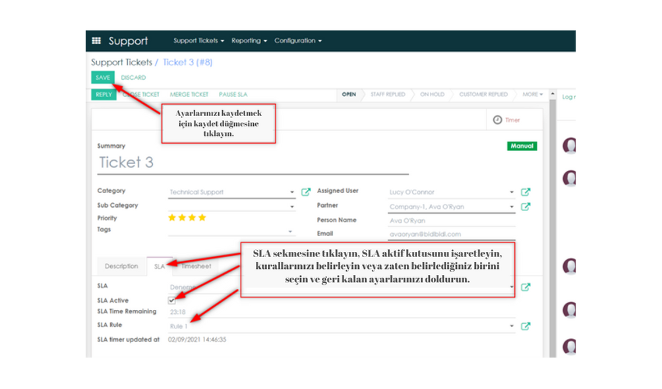Viewport: 662px width, 389px height.
Task: Toggle the SLA Active checkbox
Action: click(x=171, y=300)
